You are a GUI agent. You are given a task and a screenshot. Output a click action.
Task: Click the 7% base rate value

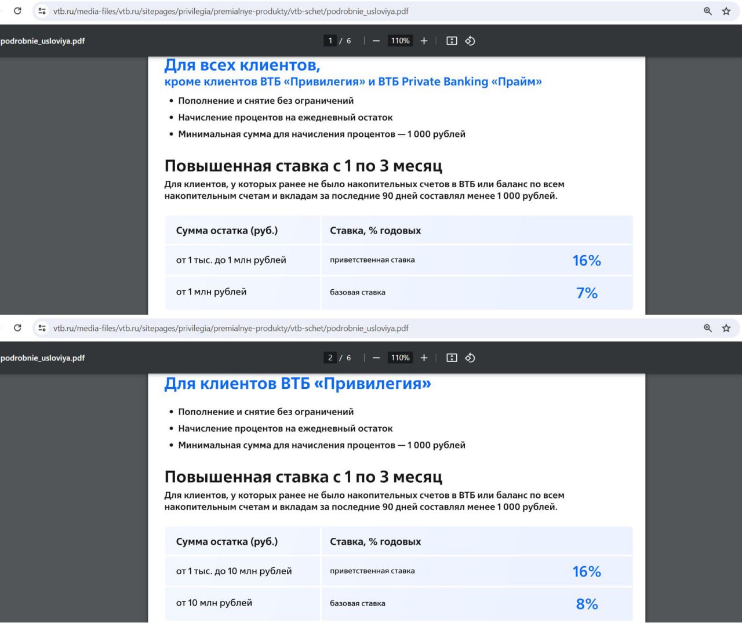tap(587, 293)
